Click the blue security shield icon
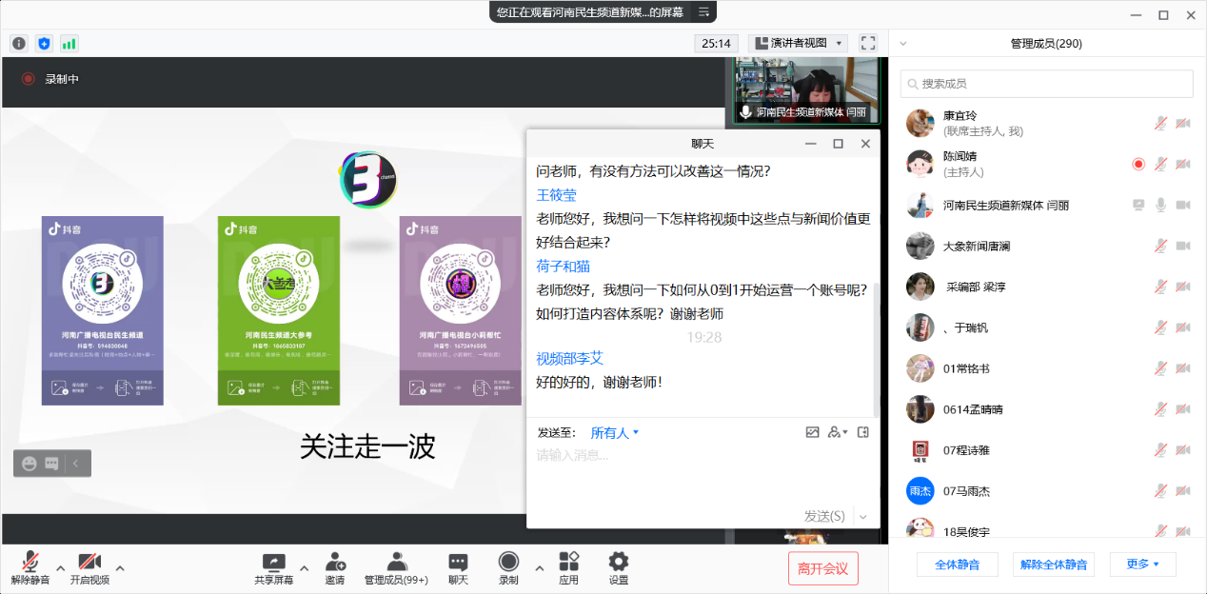 (x=44, y=43)
